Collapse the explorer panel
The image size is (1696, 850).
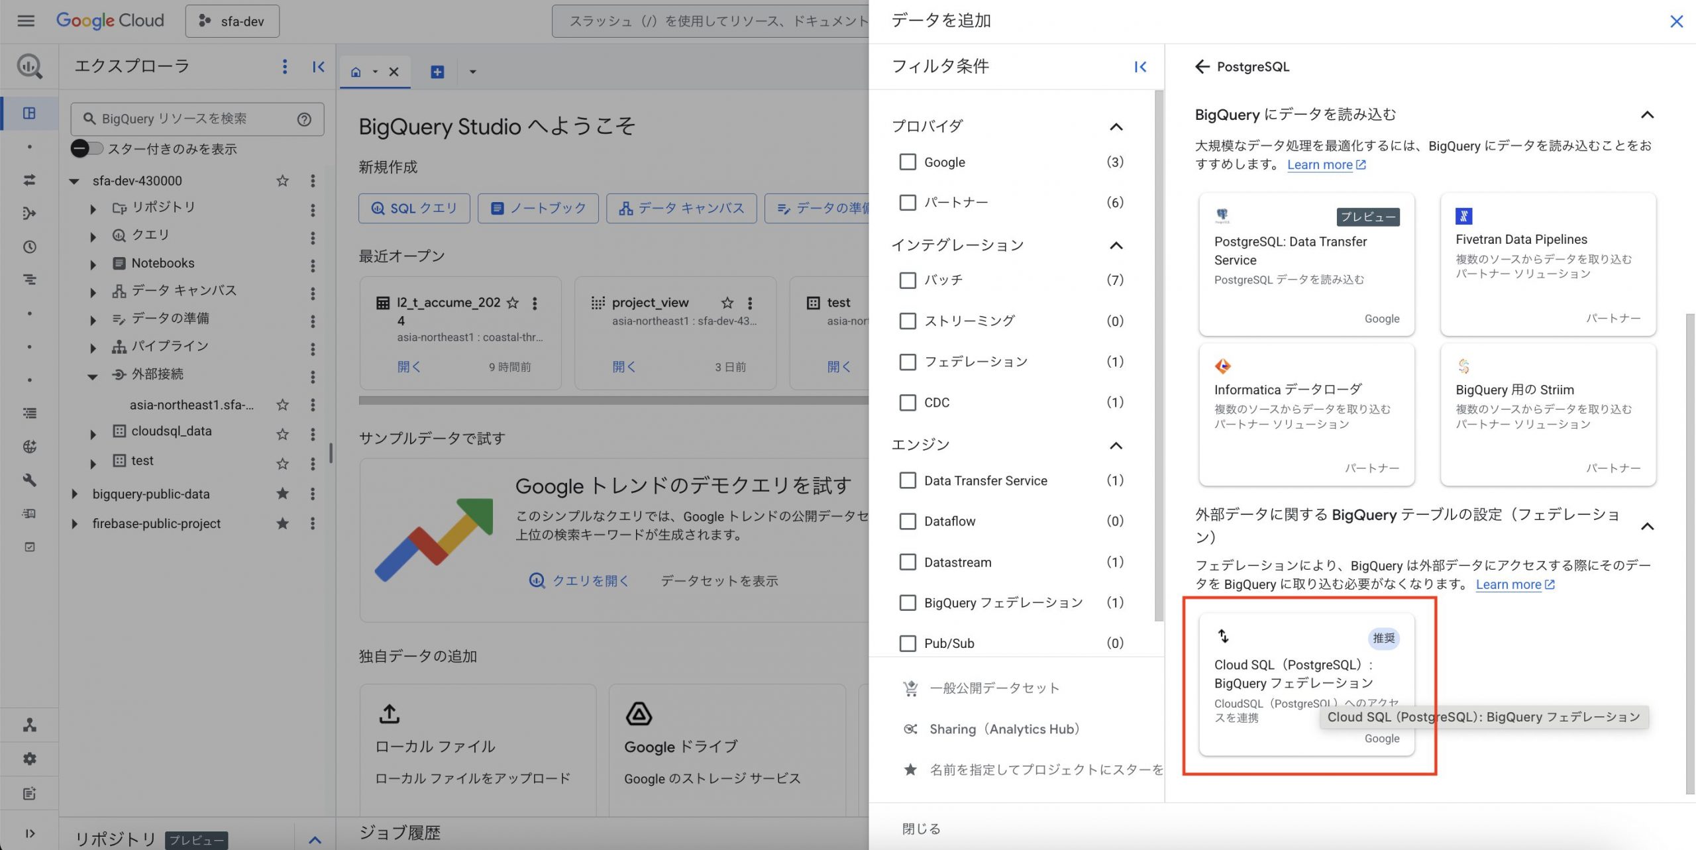[x=319, y=66]
